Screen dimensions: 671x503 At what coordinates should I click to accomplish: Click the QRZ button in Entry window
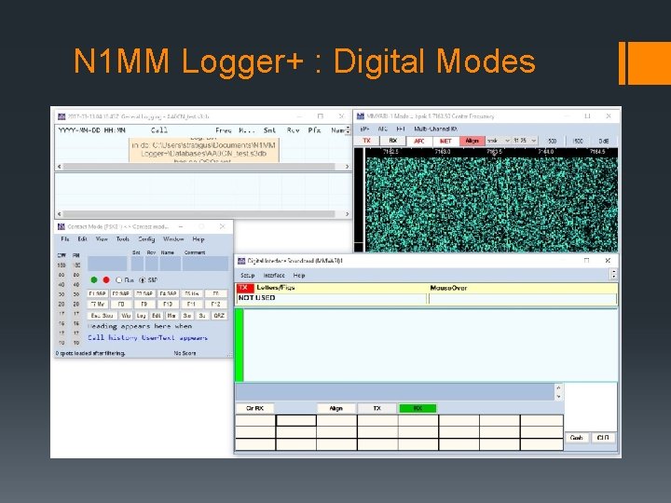tap(219, 316)
